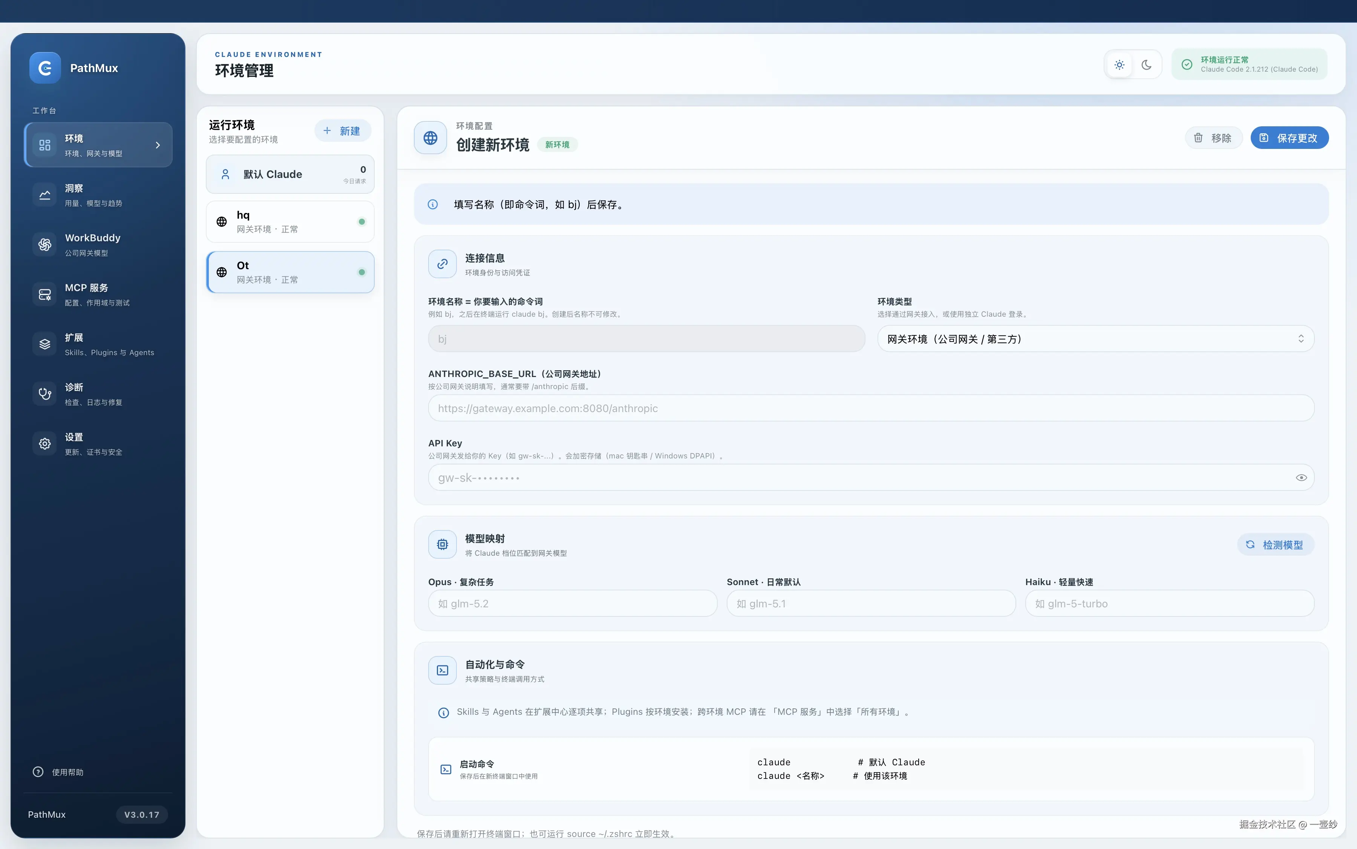Click the claude <名称> command text
This screenshot has width=1357, height=849.
pyautogui.click(x=791, y=776)
